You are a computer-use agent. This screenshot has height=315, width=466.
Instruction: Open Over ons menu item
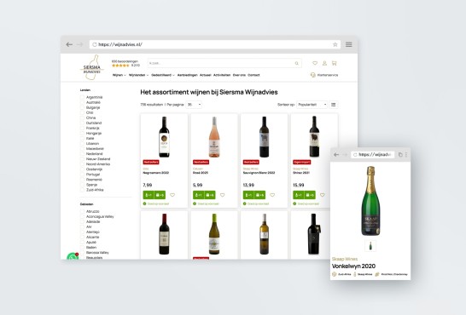tap(239, 75)
